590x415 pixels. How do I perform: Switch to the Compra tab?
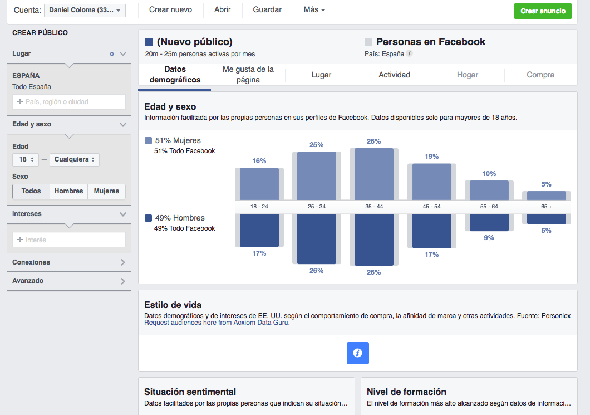(x=540, y=75)
